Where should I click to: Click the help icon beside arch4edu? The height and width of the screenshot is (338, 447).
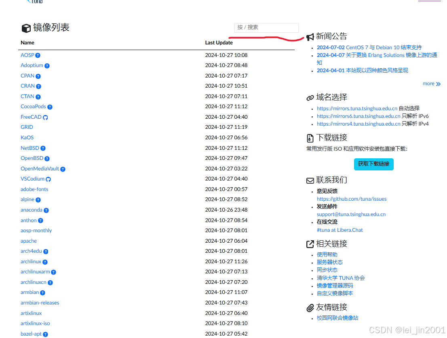pos(46,252)
